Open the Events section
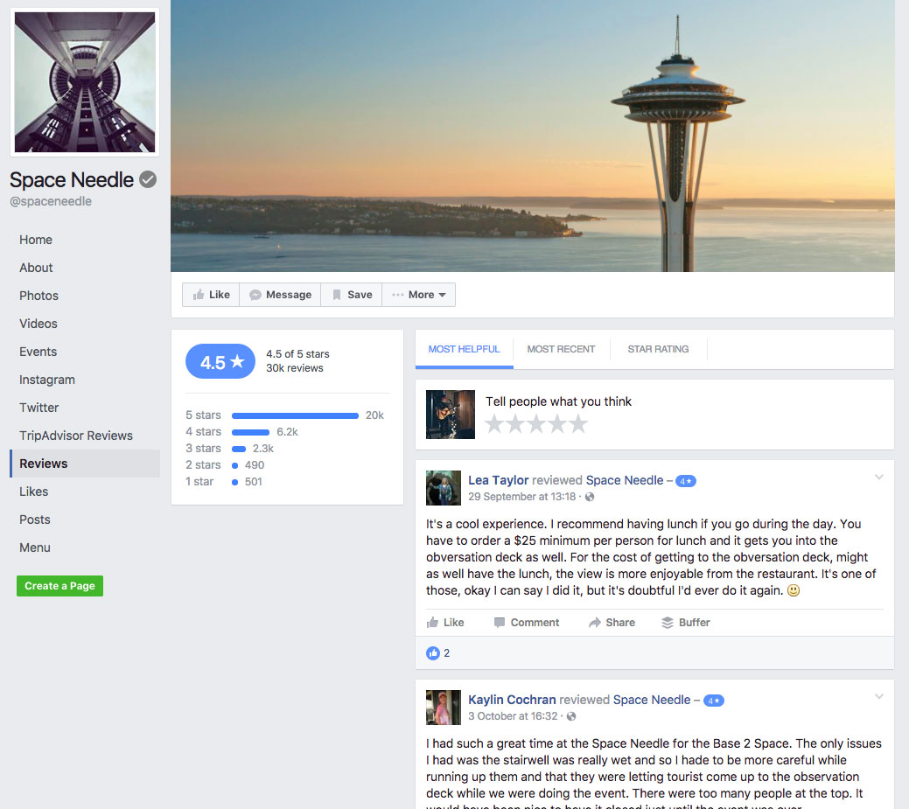This screenshot has width=909, height=809. pyautogui.click(x=38, y=352)
